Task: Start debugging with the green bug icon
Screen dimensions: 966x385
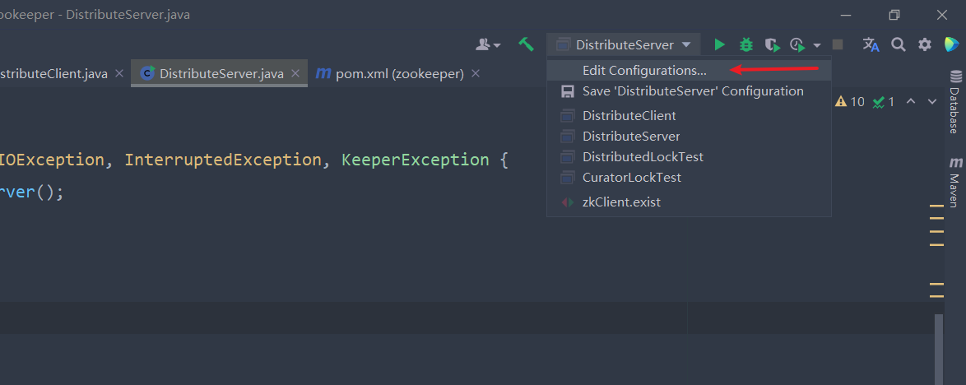Action: click(x=746, y=45)
